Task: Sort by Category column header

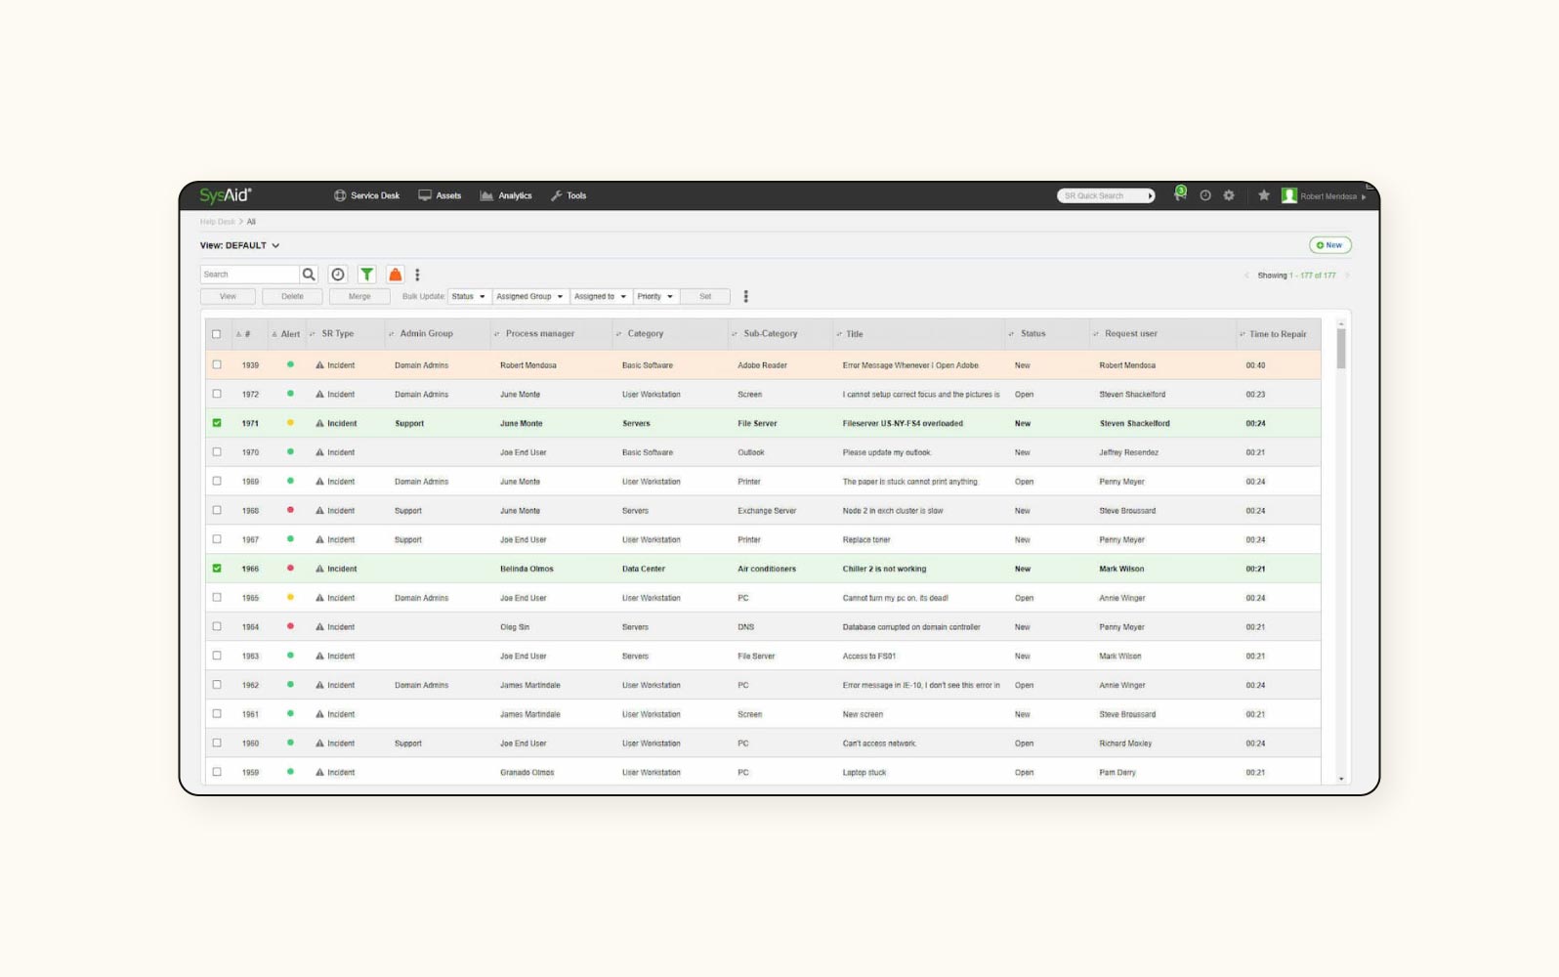Action: [646, 334]
